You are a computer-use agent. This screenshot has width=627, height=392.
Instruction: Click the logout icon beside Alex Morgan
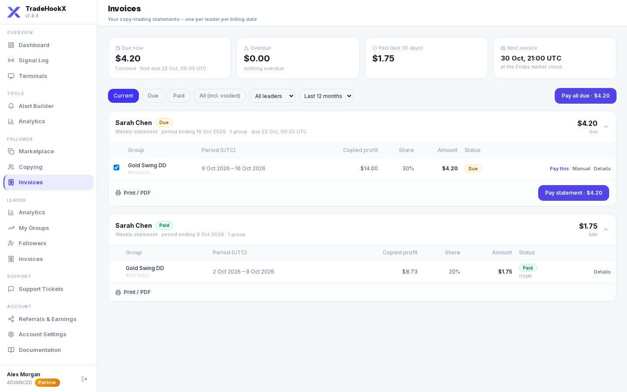[84, 379]
